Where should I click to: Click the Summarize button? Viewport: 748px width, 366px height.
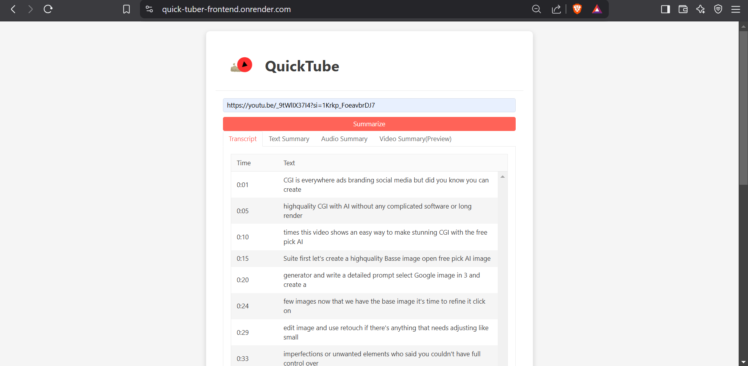pyautogui.click(x=369, y=124)
